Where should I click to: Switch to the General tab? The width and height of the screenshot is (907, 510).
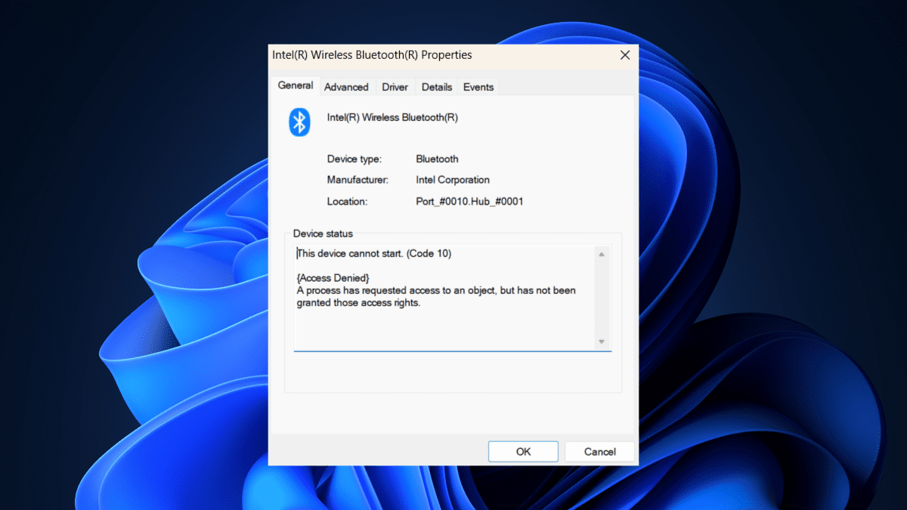pyautogui.click(x=295, y=85)
